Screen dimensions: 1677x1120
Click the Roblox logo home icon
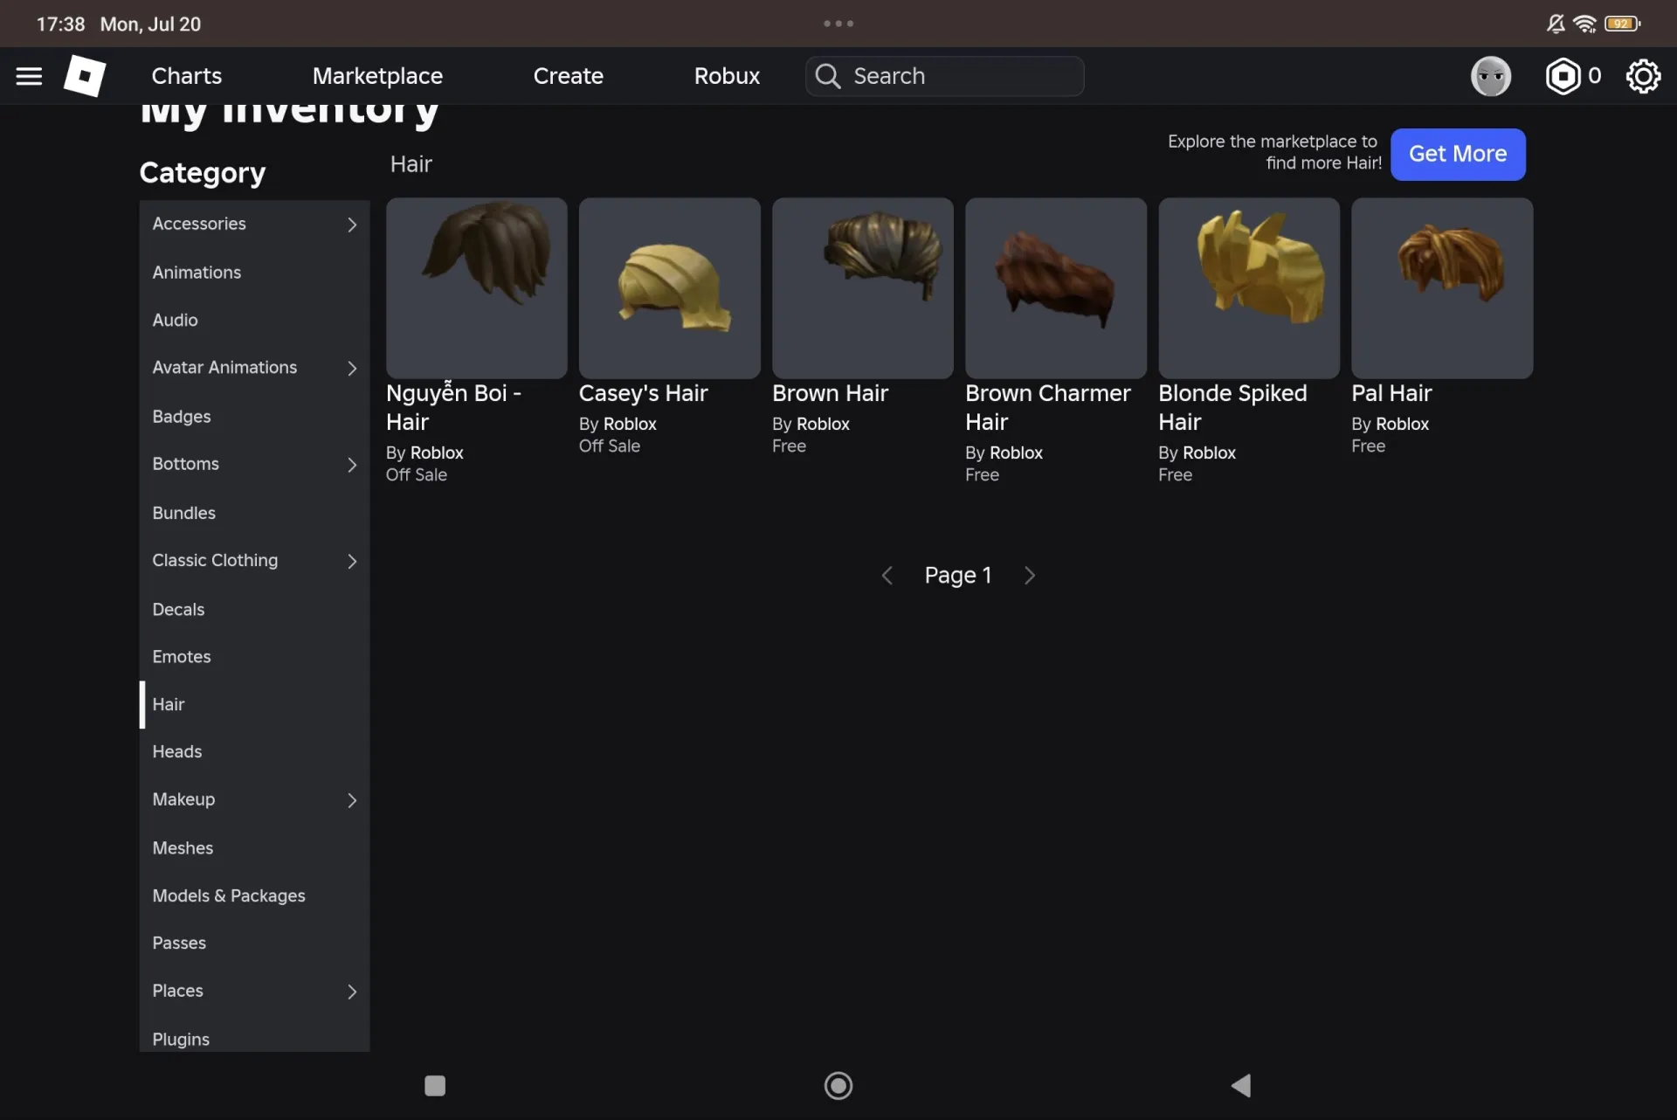tap(85, 76)
